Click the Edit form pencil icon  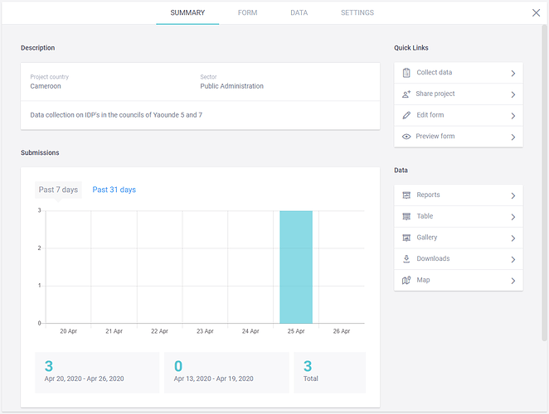pos(406,115)
